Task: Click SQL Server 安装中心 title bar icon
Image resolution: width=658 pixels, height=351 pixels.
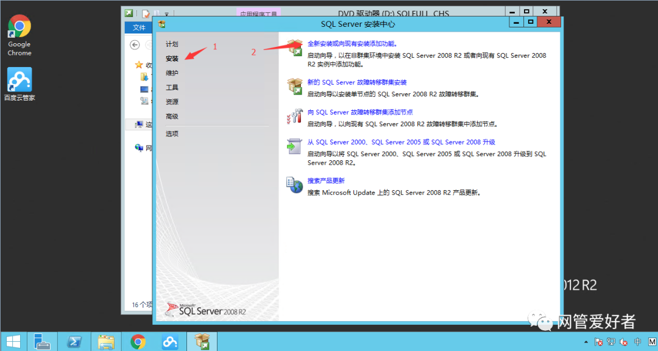Action: tap(162, 24)
